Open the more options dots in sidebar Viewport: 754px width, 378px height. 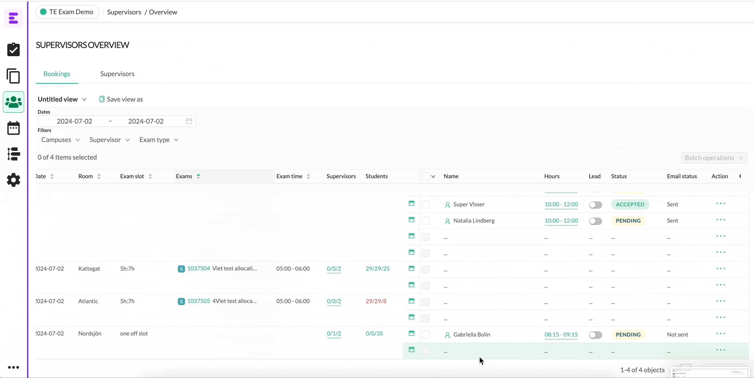pos(13,367)
